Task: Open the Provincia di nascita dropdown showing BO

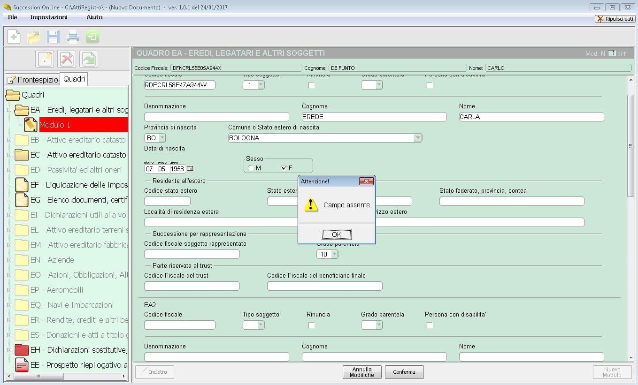Action: click(162, 138)
